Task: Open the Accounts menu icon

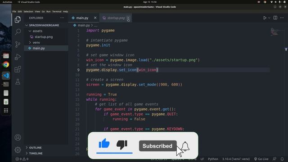Action: (x=18, y=137)
